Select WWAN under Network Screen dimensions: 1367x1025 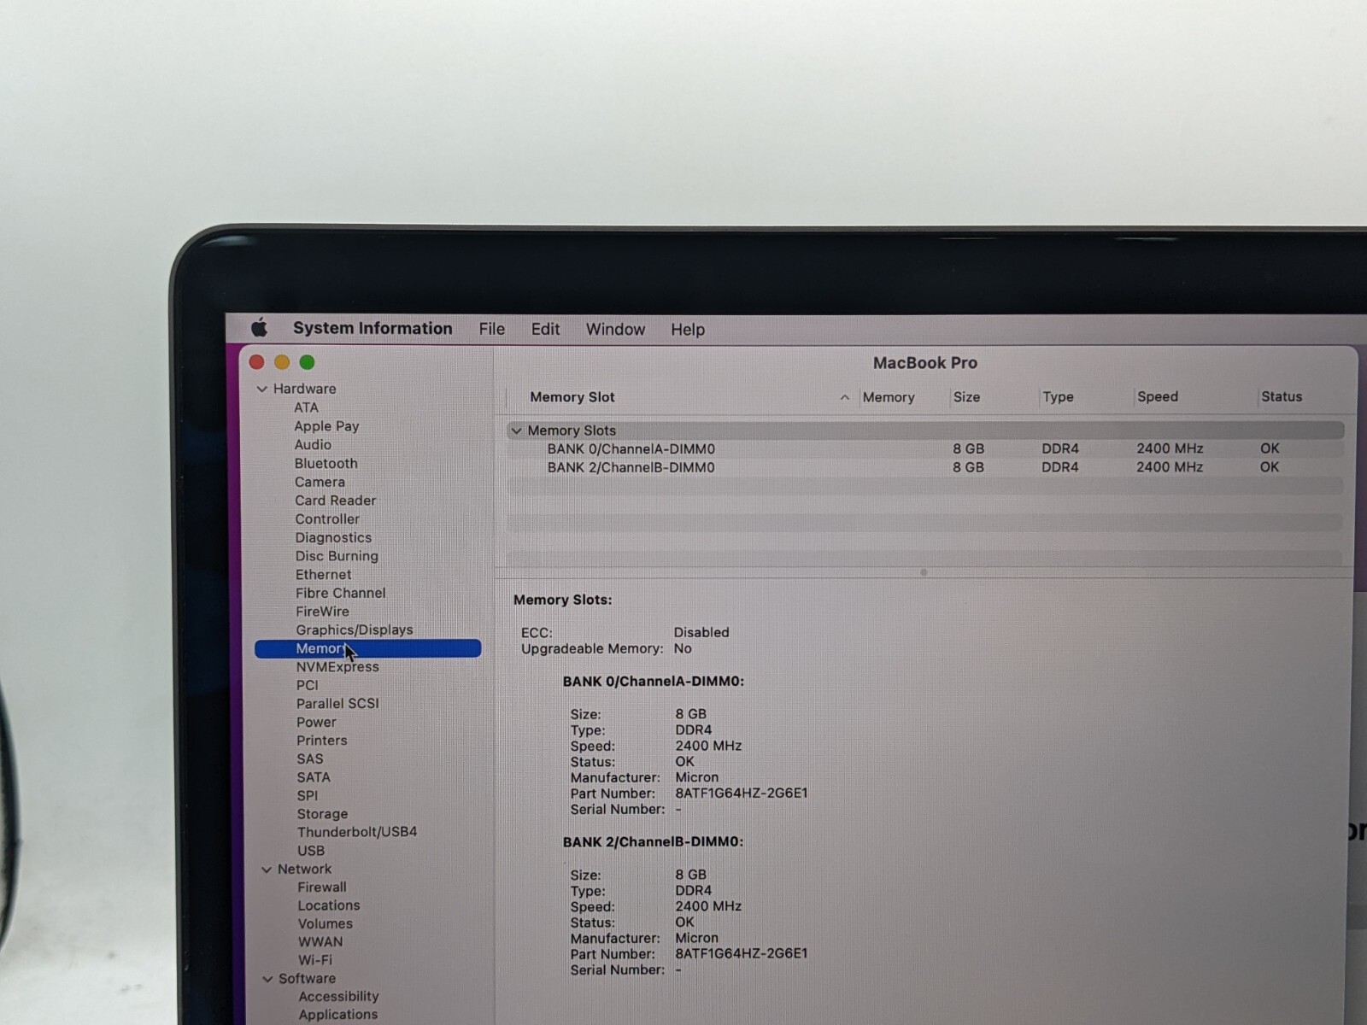(320, 942)
